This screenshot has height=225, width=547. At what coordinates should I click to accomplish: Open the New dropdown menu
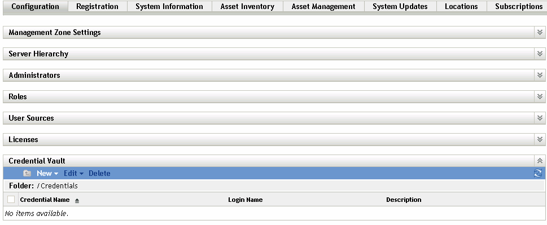pos(47,174)
